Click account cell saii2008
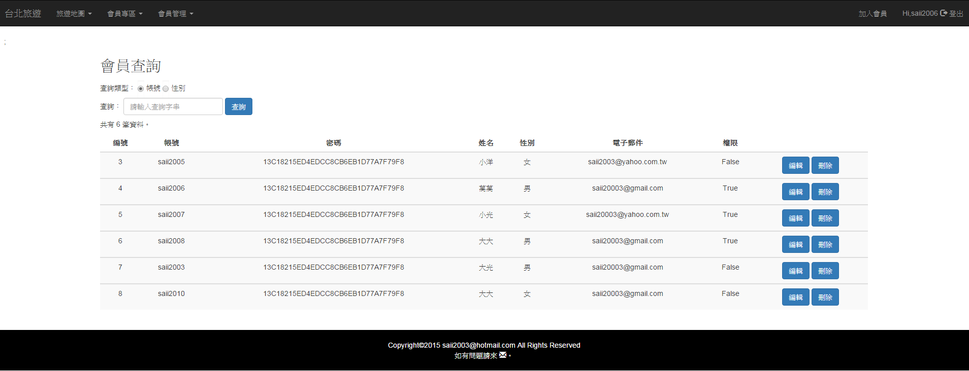Viewport: 969px width, 371px height. tap(171, 241)
